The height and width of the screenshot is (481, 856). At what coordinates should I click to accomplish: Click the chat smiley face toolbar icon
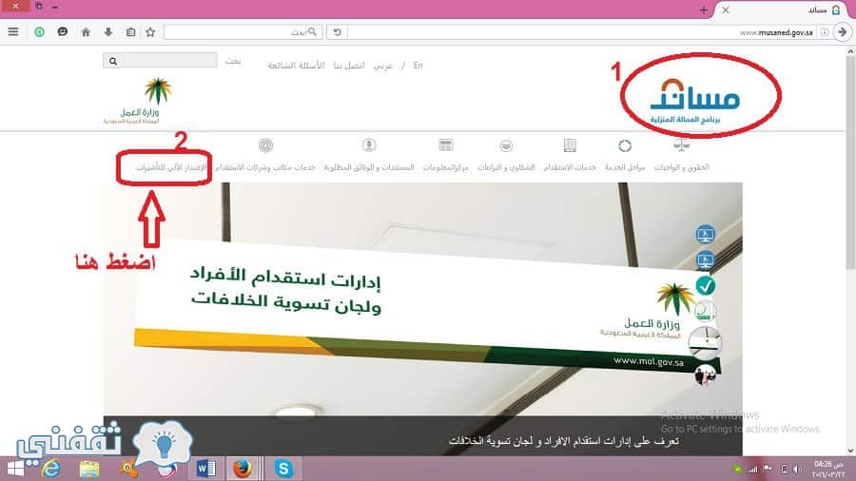pyautogui.click(x=62, y=32)
